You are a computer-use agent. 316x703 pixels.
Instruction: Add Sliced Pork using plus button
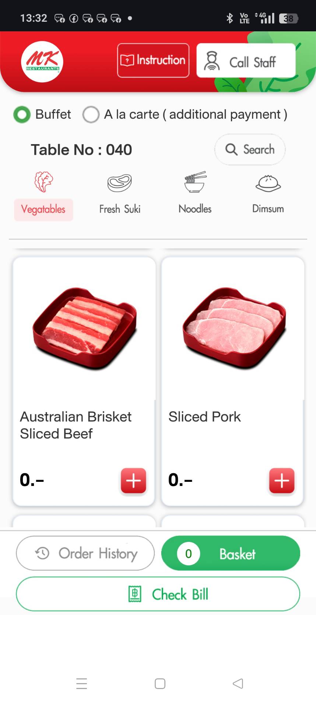click(x=282, y=481)
